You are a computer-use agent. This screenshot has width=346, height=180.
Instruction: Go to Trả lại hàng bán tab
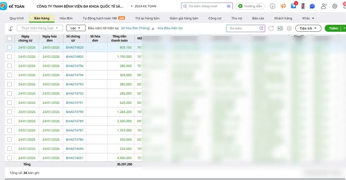147,18
